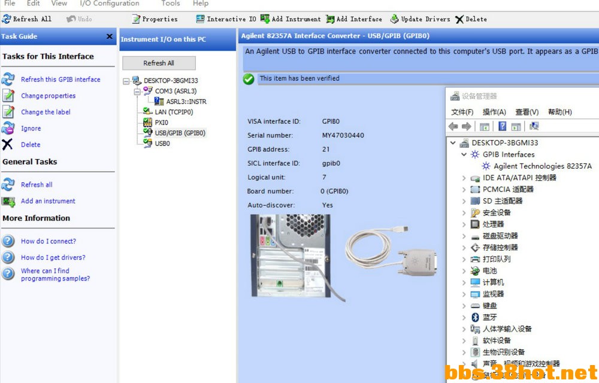Expand the 监视器 category

[x=464, y=294]
